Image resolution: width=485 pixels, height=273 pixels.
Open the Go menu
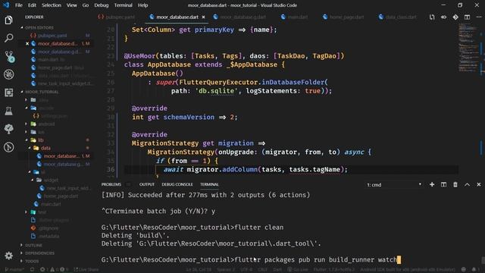86,5
